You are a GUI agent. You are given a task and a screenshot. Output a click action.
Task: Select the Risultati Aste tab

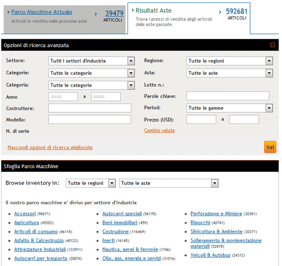154,11
